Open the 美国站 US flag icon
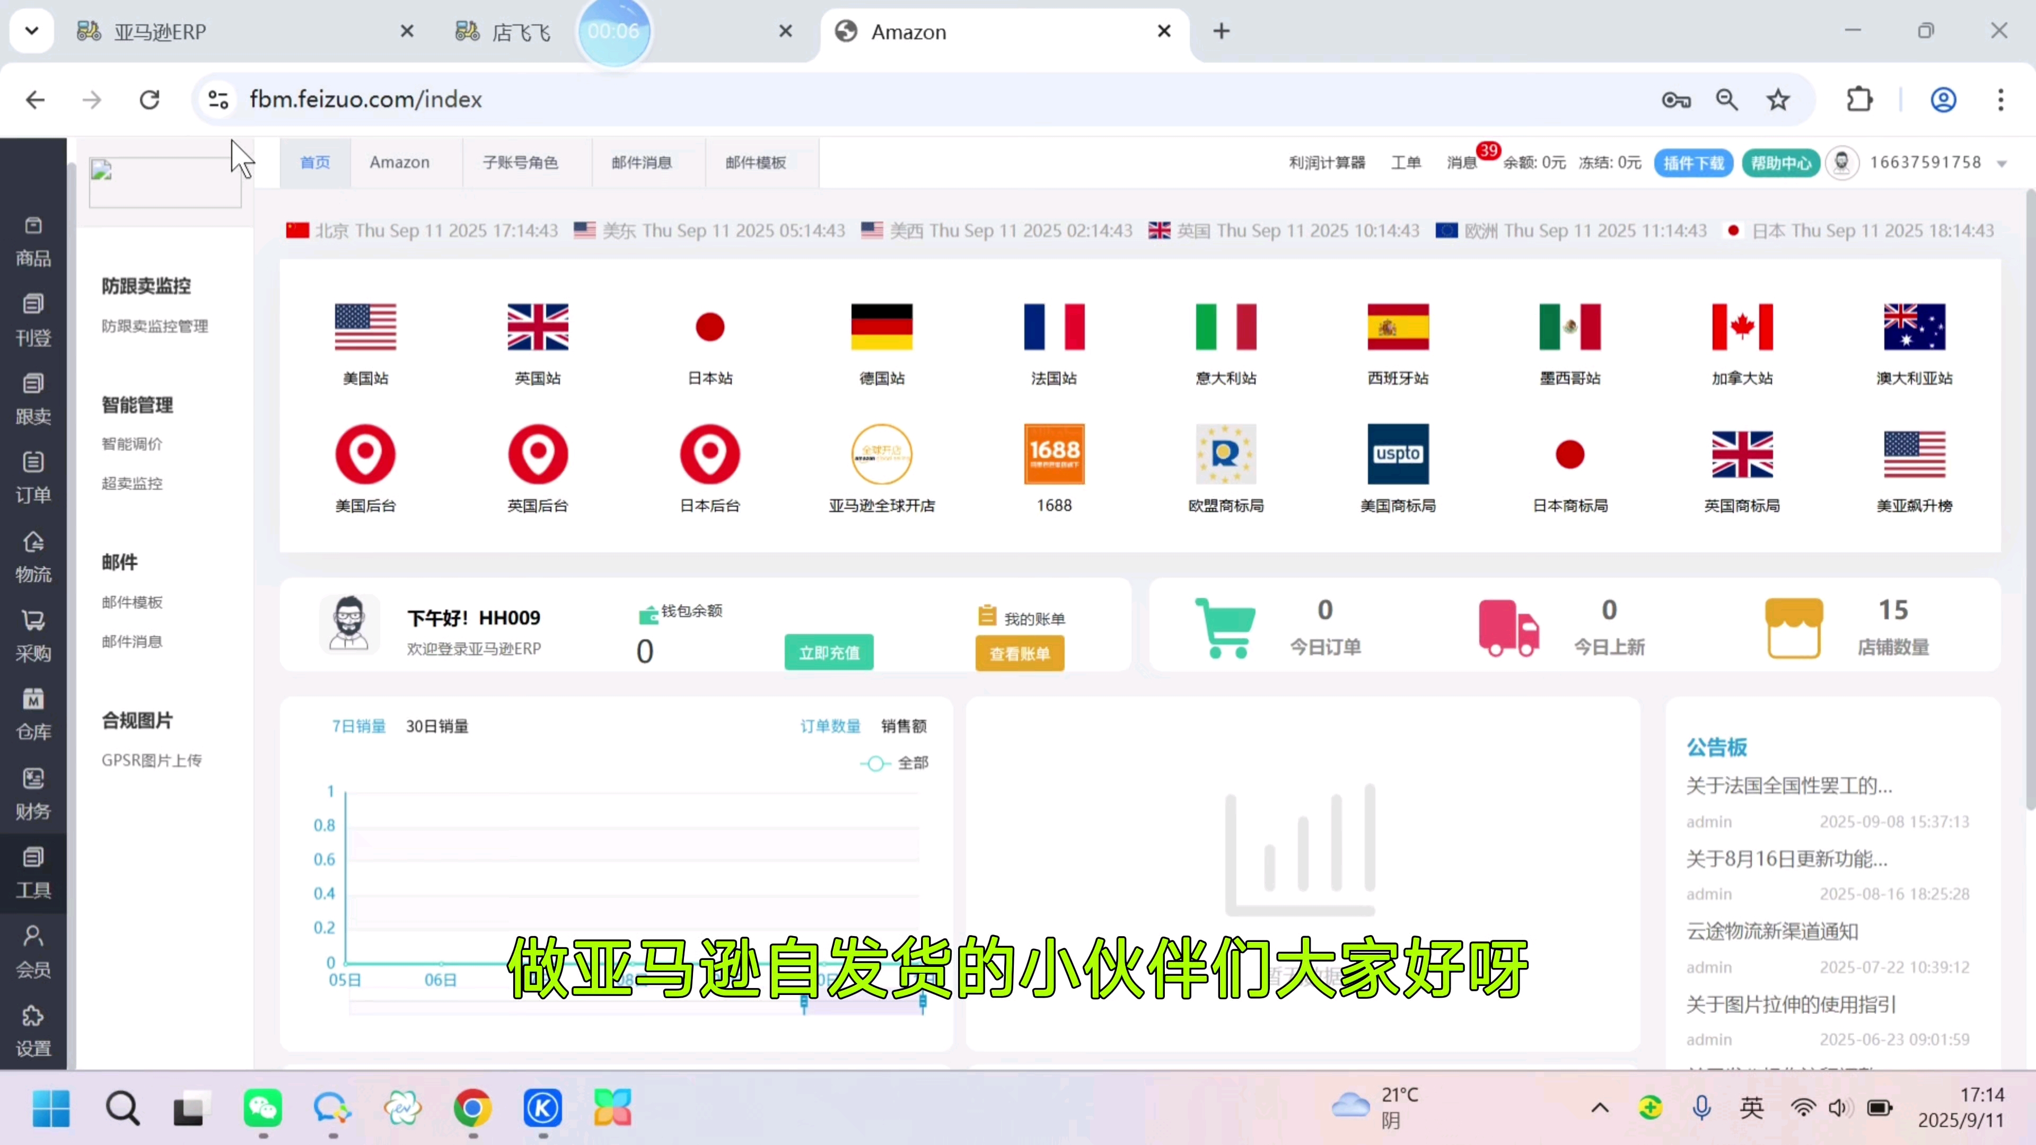The image size is (2036, 1145). pyautogui.click(x=365, y=327)
